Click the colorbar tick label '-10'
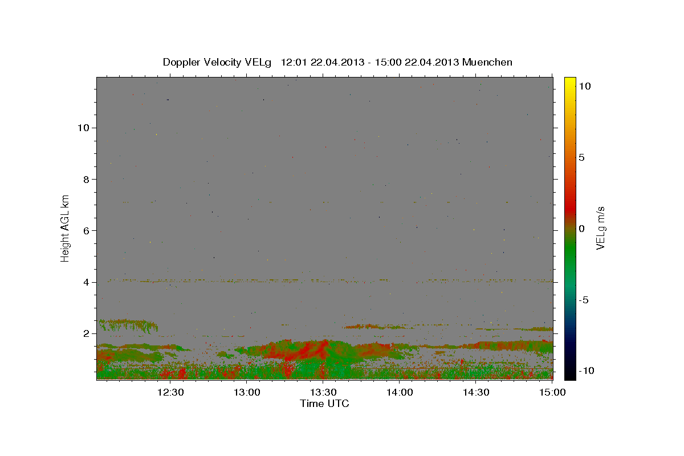Screen dimensions: 684x456 point(586,370)
